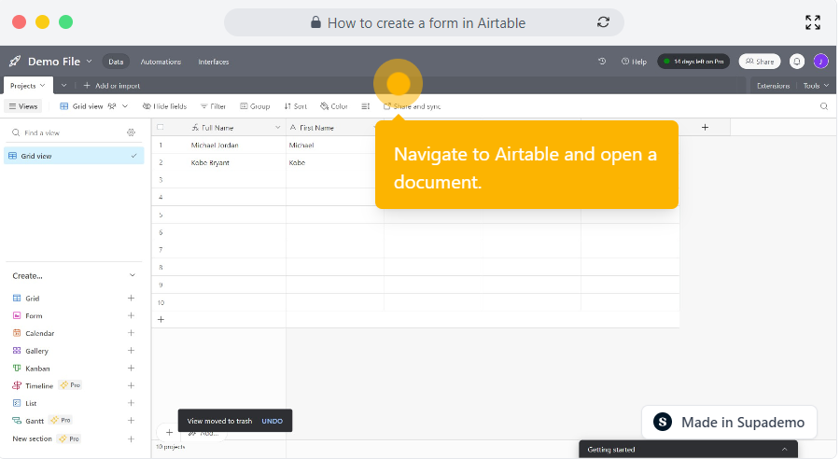Screen dimensions: 840x459
Task: Open Group options
Action: (x=255, y=106)
